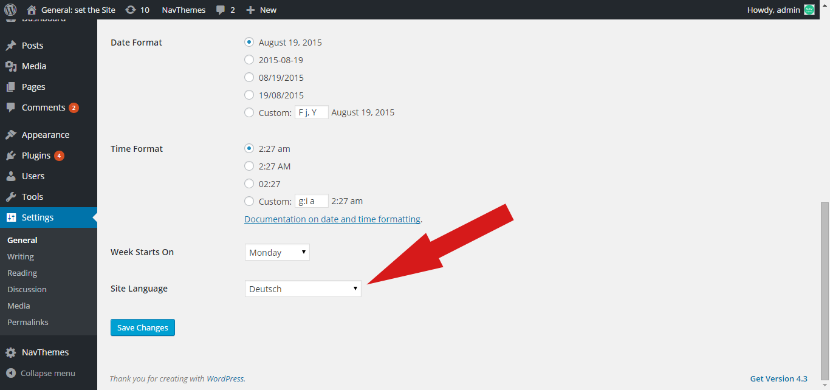This screenshot has width=830, height=390.
Task: Open Documentation on date and time formatting
Action: (x=332, y=219)
